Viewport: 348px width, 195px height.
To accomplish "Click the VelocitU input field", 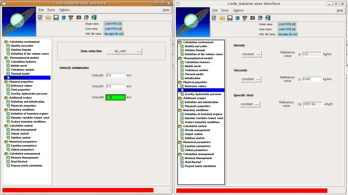I will (116, 75).
